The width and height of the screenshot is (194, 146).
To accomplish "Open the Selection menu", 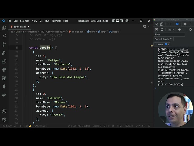I will (25, 21).
